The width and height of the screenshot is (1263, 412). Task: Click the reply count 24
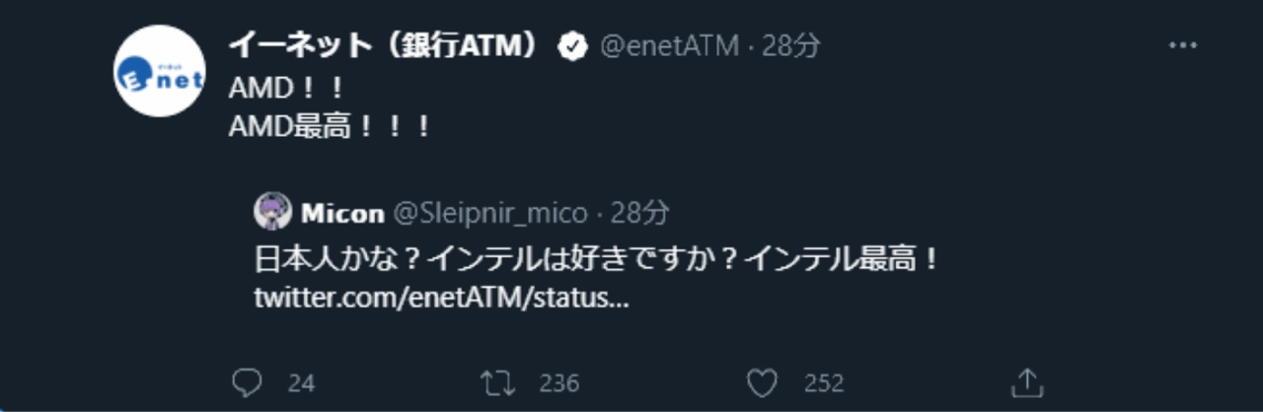coord(301,383)
